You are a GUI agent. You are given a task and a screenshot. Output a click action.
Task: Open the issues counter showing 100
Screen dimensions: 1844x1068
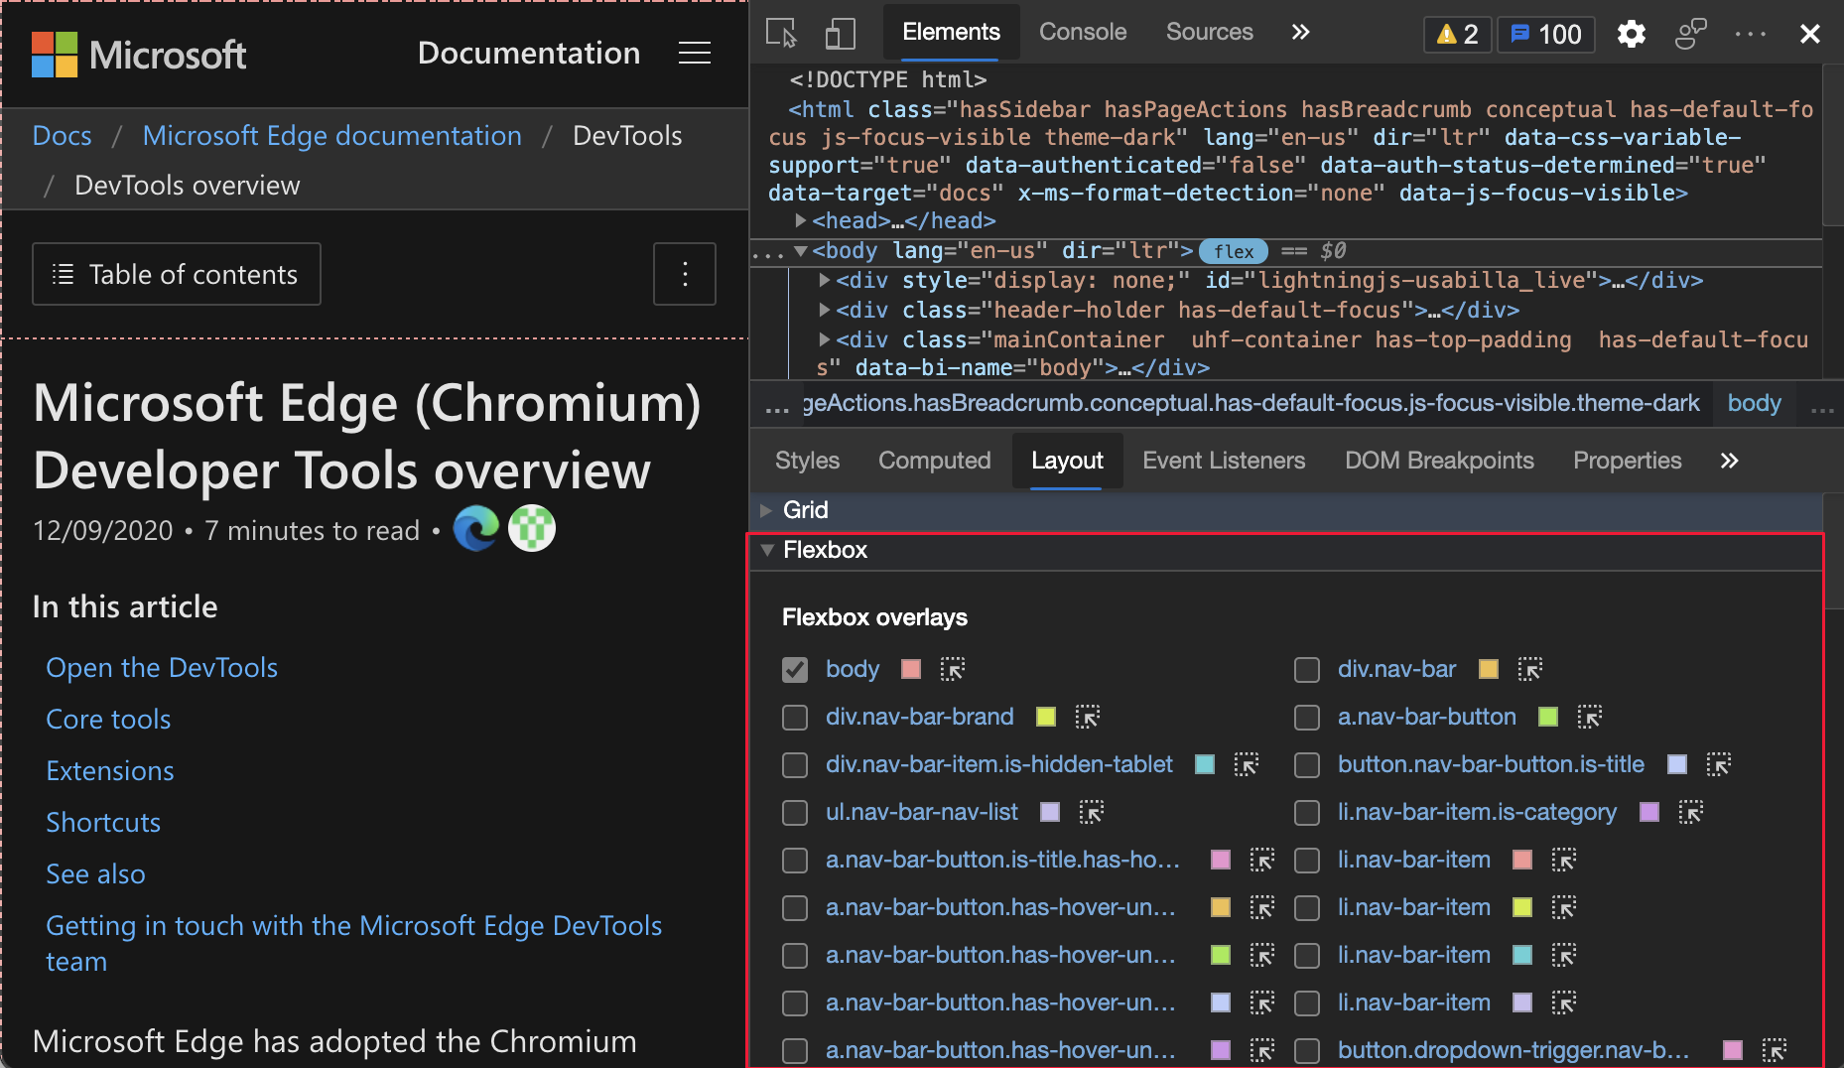[1545, 34]
